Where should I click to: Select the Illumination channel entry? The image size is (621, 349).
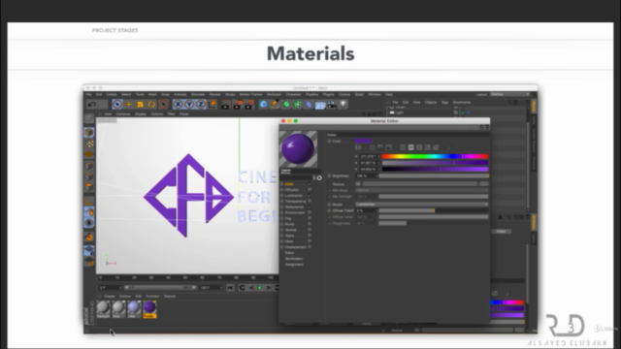point(294,259)
